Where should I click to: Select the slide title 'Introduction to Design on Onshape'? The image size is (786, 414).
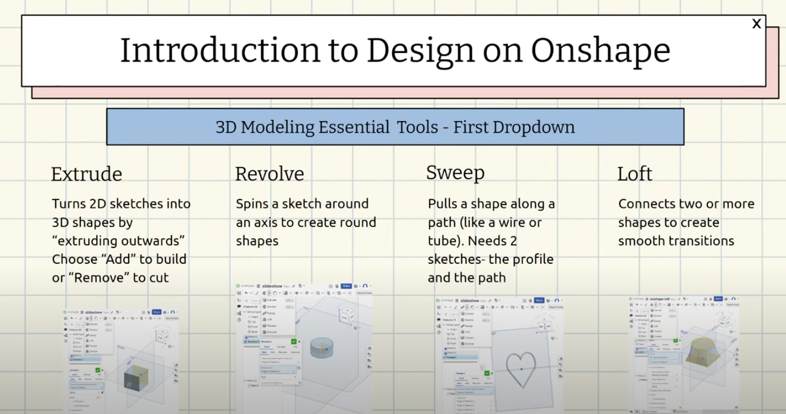[x=394, y=50]
